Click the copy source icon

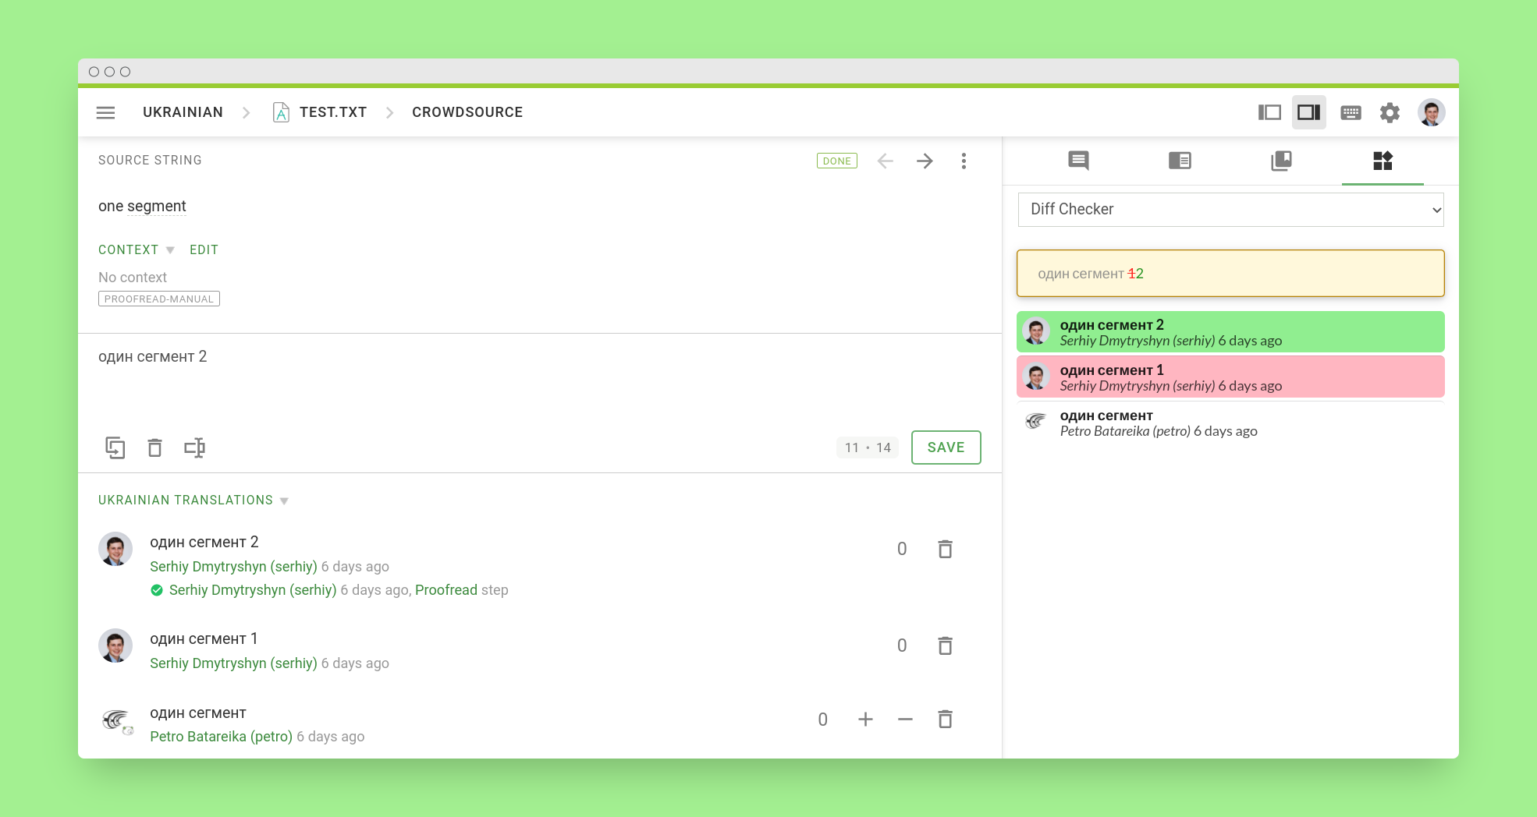point(115,447)
